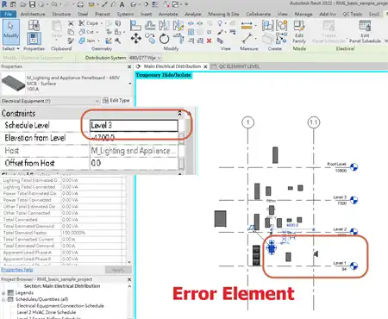Click Save in quick access toolbar

(32, 4)
